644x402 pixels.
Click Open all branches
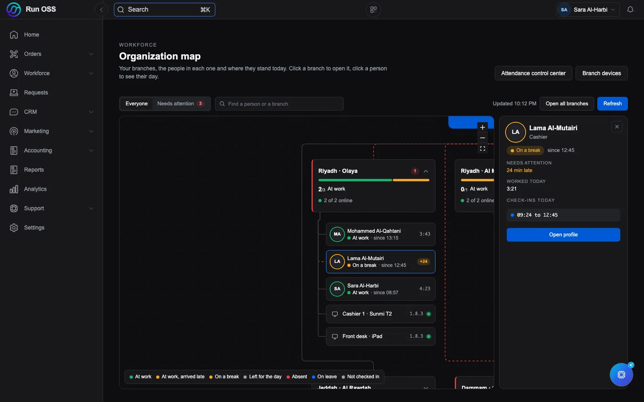(x=567, y=104)
